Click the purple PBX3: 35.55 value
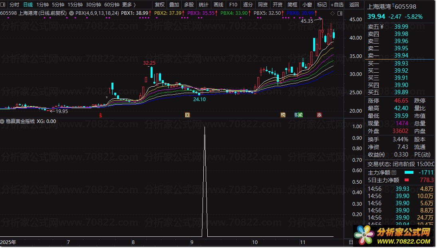Screen dimensions: 437x248 (201, 13)
